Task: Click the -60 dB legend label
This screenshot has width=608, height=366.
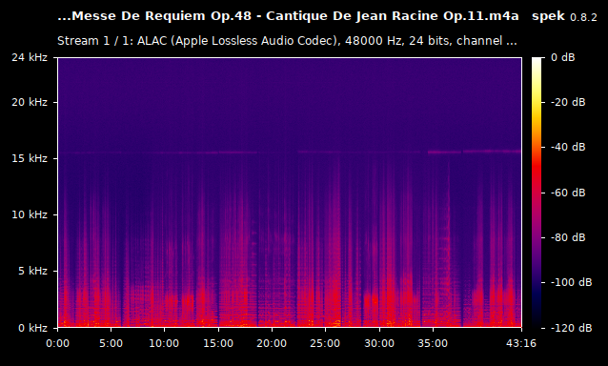Action: coord(568,193)
